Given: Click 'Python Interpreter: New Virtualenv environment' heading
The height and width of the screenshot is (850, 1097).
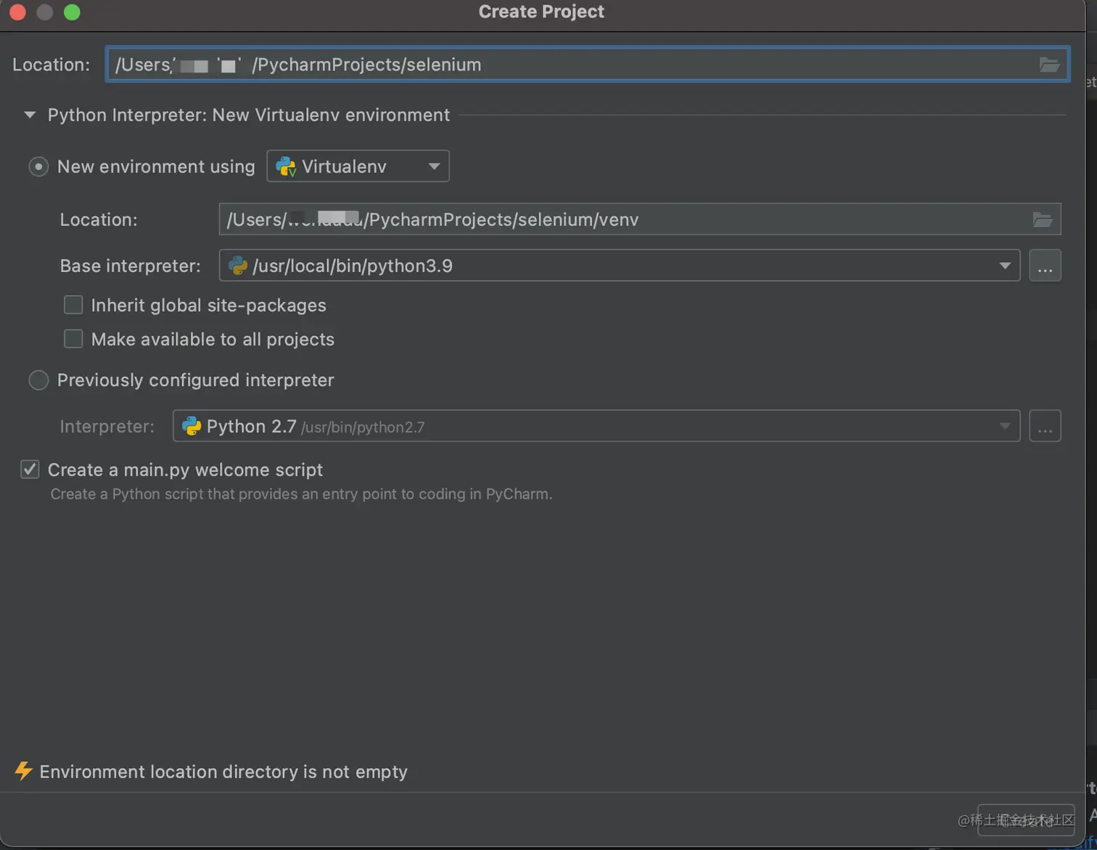Looking at the screenshot, I should (x=249, y=115).
